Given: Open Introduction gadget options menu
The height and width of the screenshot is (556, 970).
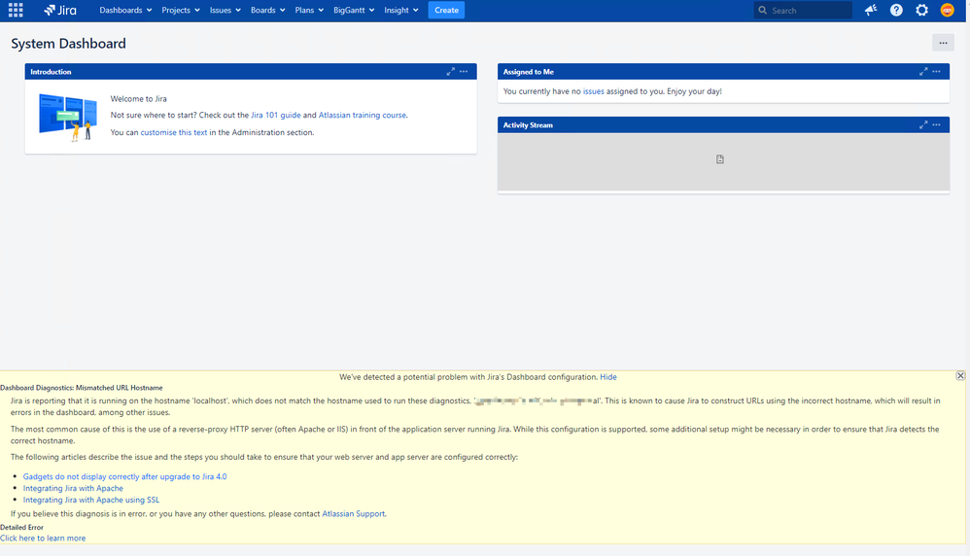Looking at the screenshot, I should (x=464, y=72).
